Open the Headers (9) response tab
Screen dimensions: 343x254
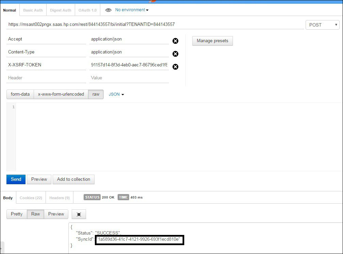coord(59,198)
